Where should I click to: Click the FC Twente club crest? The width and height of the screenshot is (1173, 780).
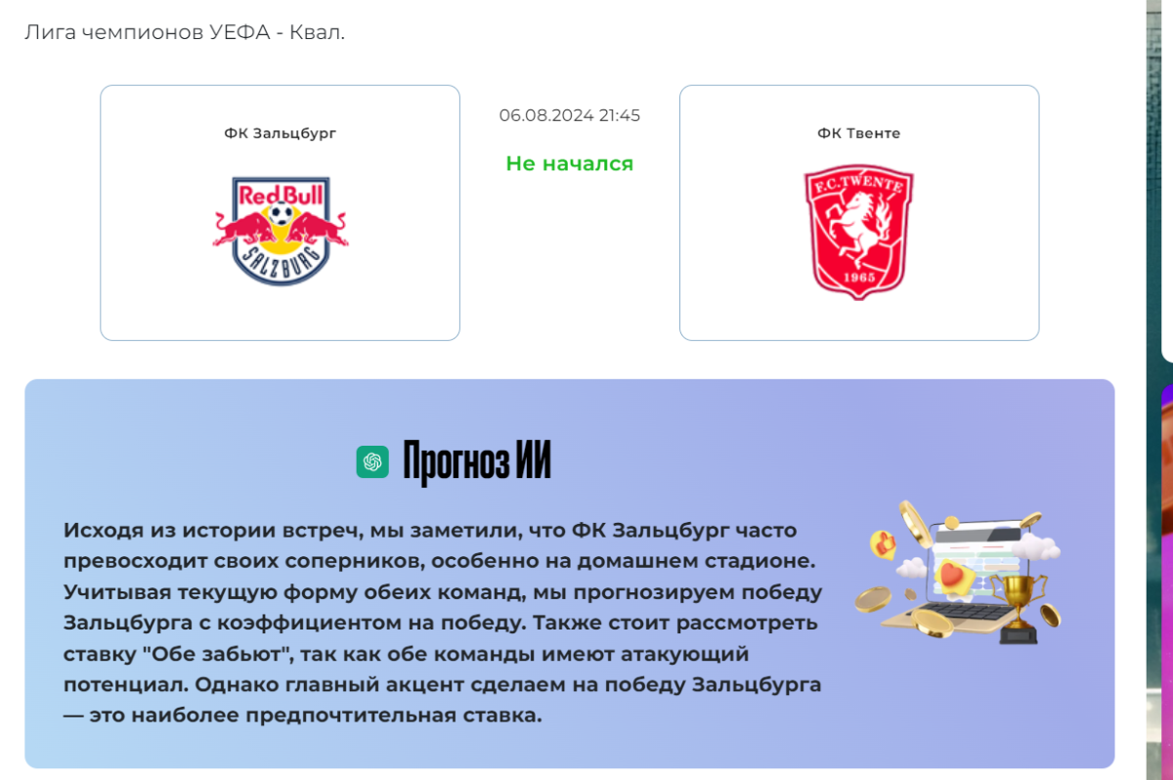(859, 231)
